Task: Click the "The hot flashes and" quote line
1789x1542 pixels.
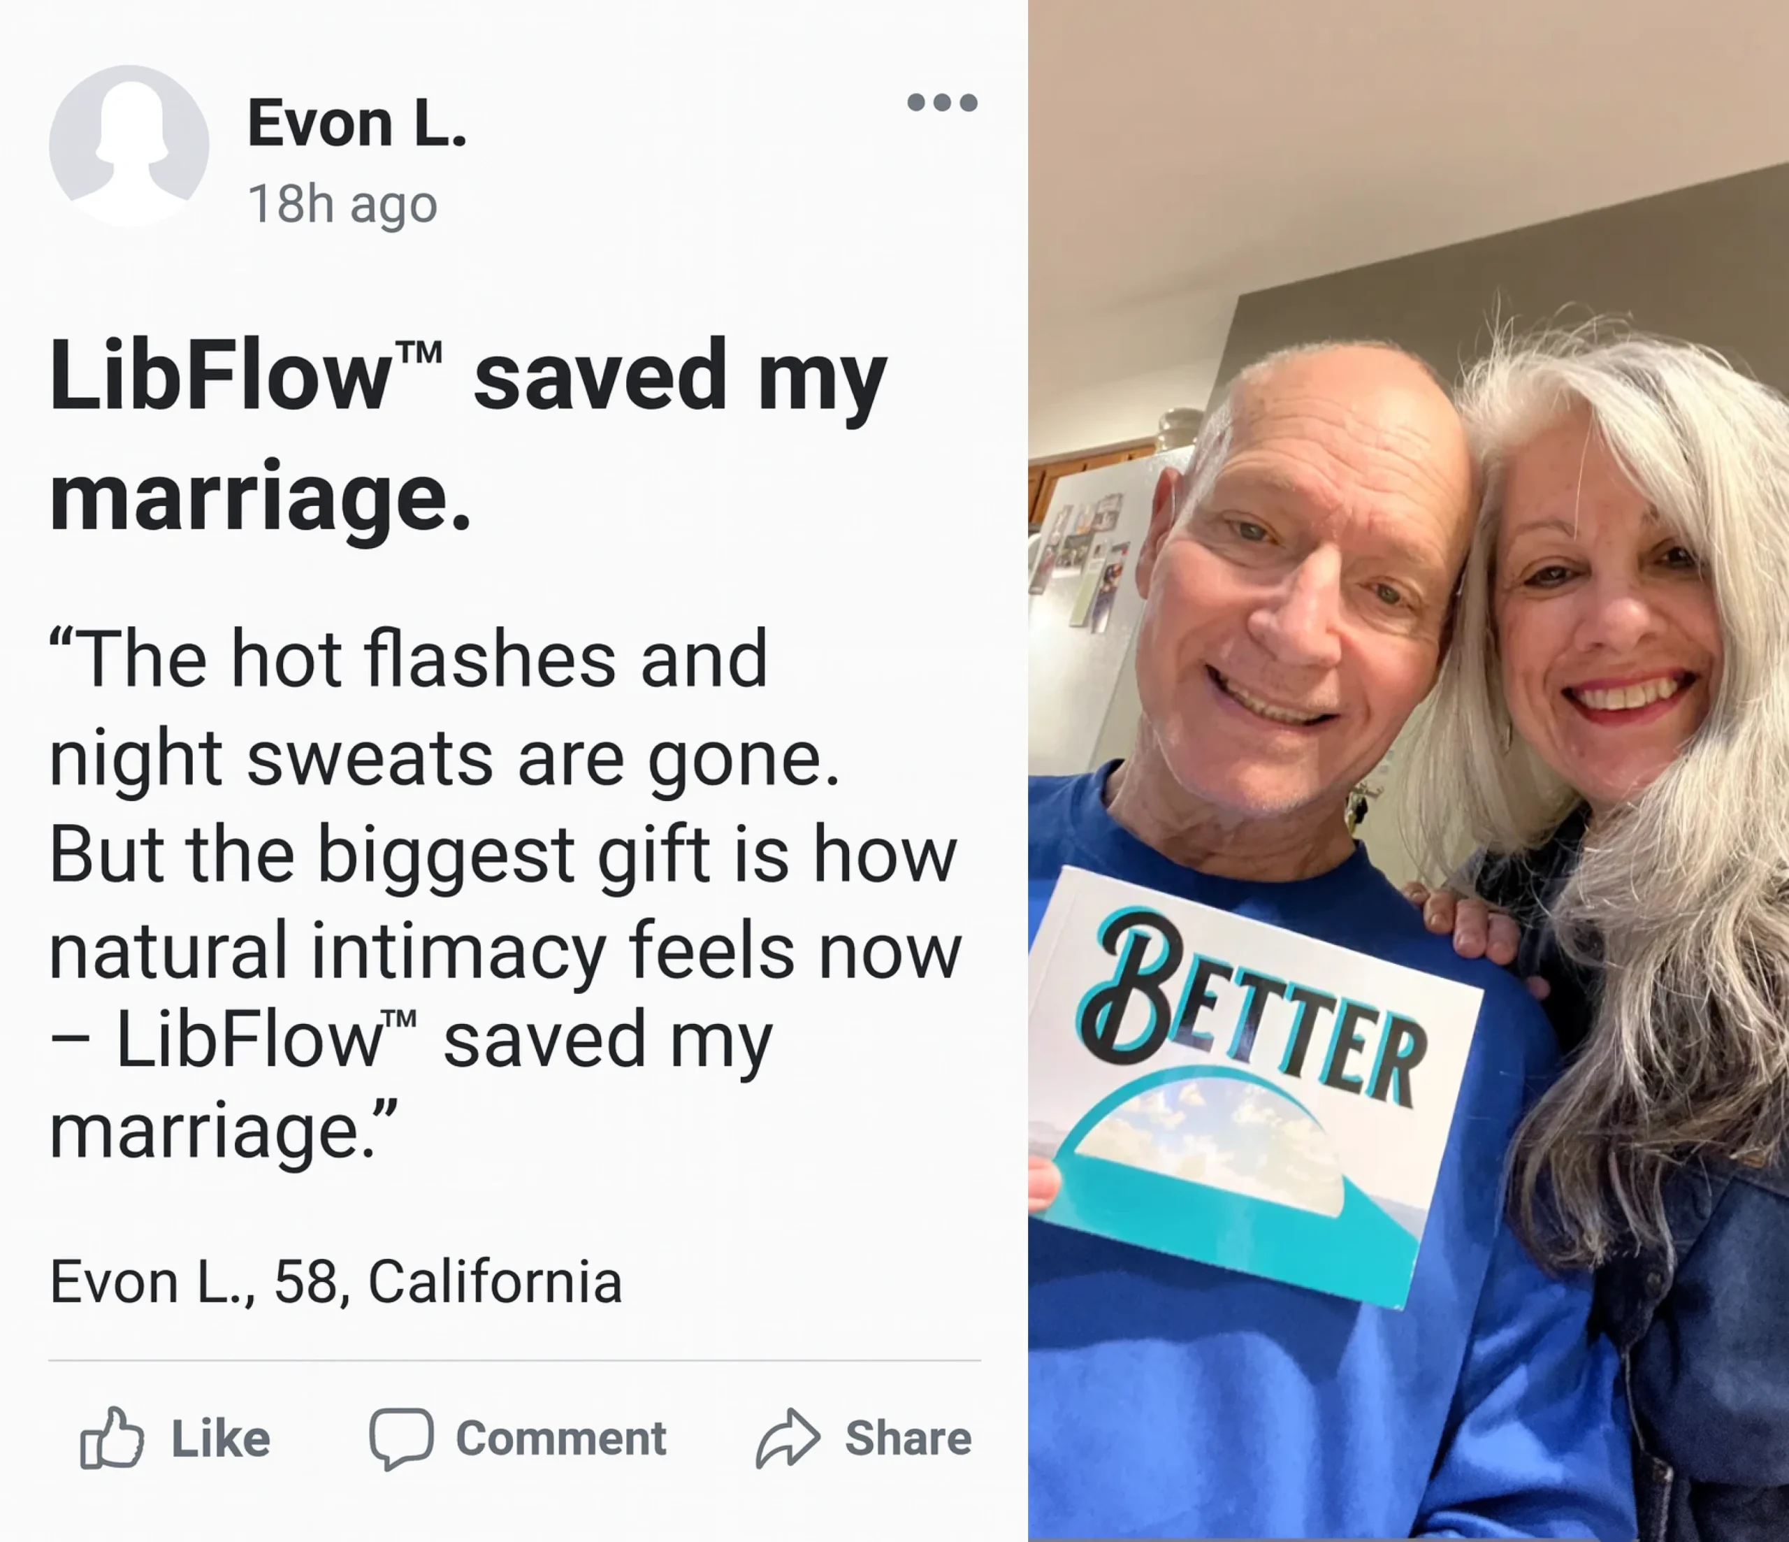Action: coord(407,660)
